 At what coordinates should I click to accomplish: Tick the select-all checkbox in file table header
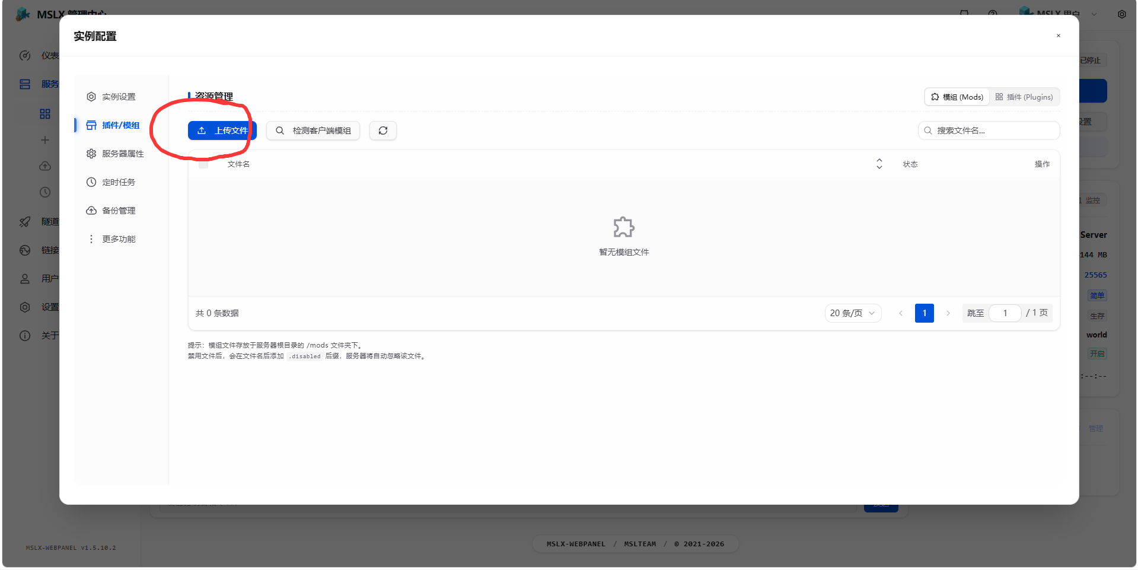click(203, 164)
